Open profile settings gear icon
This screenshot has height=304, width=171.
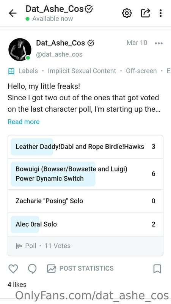point(127,13)
